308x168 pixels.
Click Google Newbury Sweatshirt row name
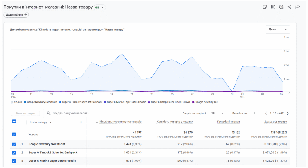click(47, 144)
